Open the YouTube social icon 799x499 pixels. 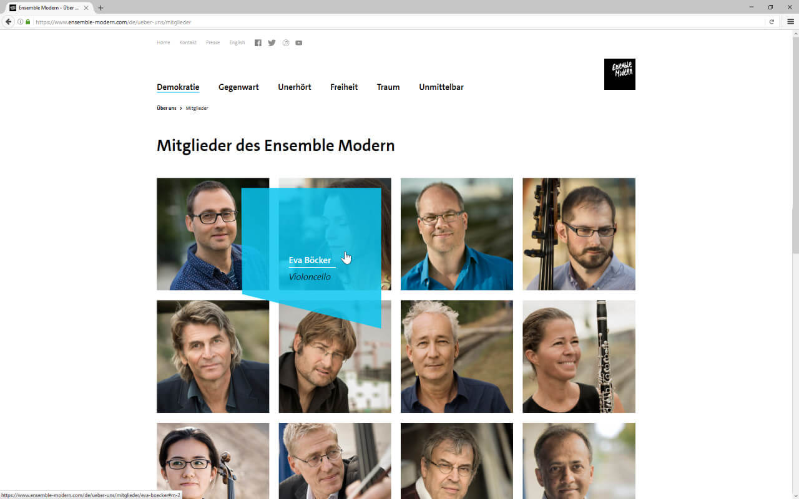pyautogui.click(x=299, y=43)
